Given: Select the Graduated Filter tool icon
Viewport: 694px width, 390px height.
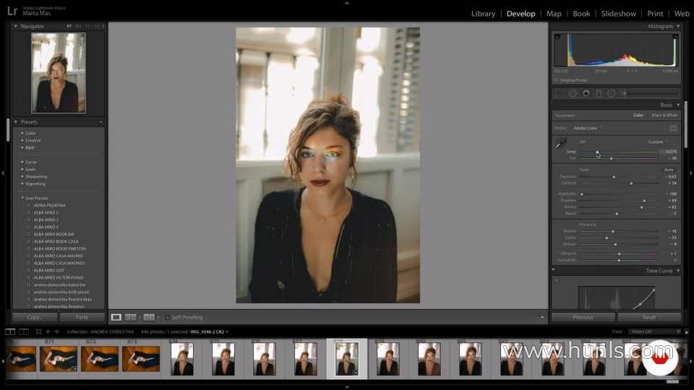Looking at the screenshot, I should (x=599, y=93).
